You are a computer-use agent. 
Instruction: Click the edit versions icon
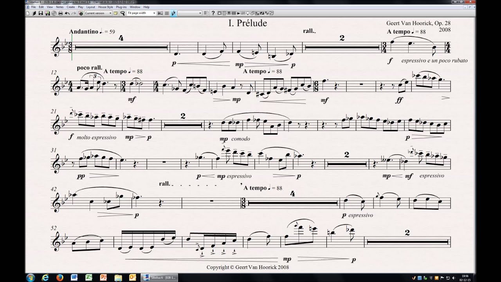point(81,13)
